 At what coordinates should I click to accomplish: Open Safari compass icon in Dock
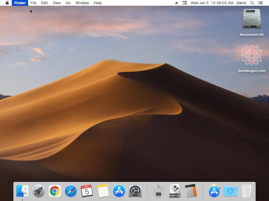(71, 191)
